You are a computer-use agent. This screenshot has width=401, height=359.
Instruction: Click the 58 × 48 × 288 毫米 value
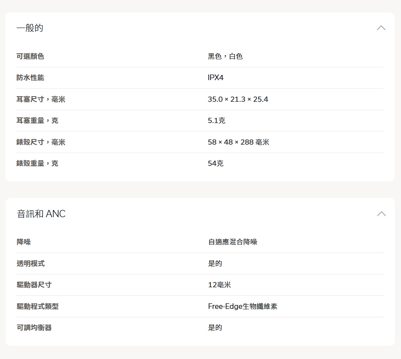point(238,142)
